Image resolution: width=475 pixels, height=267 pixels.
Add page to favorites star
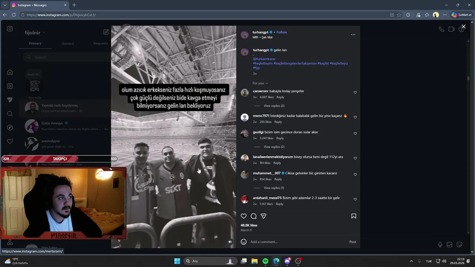399,15
